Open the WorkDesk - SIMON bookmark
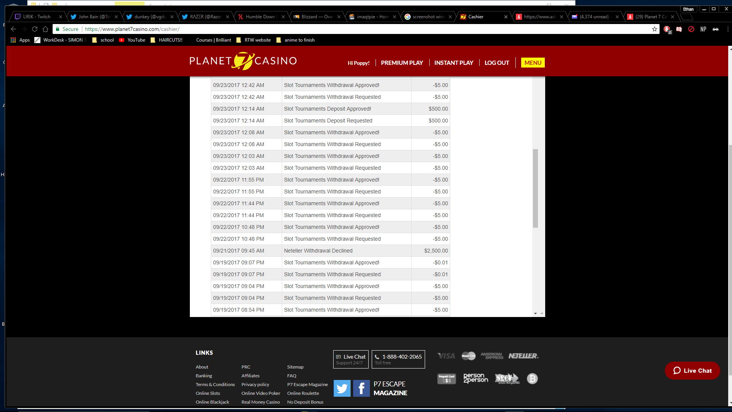This screenshot has width=732, height=412. [x=61, y=40]
